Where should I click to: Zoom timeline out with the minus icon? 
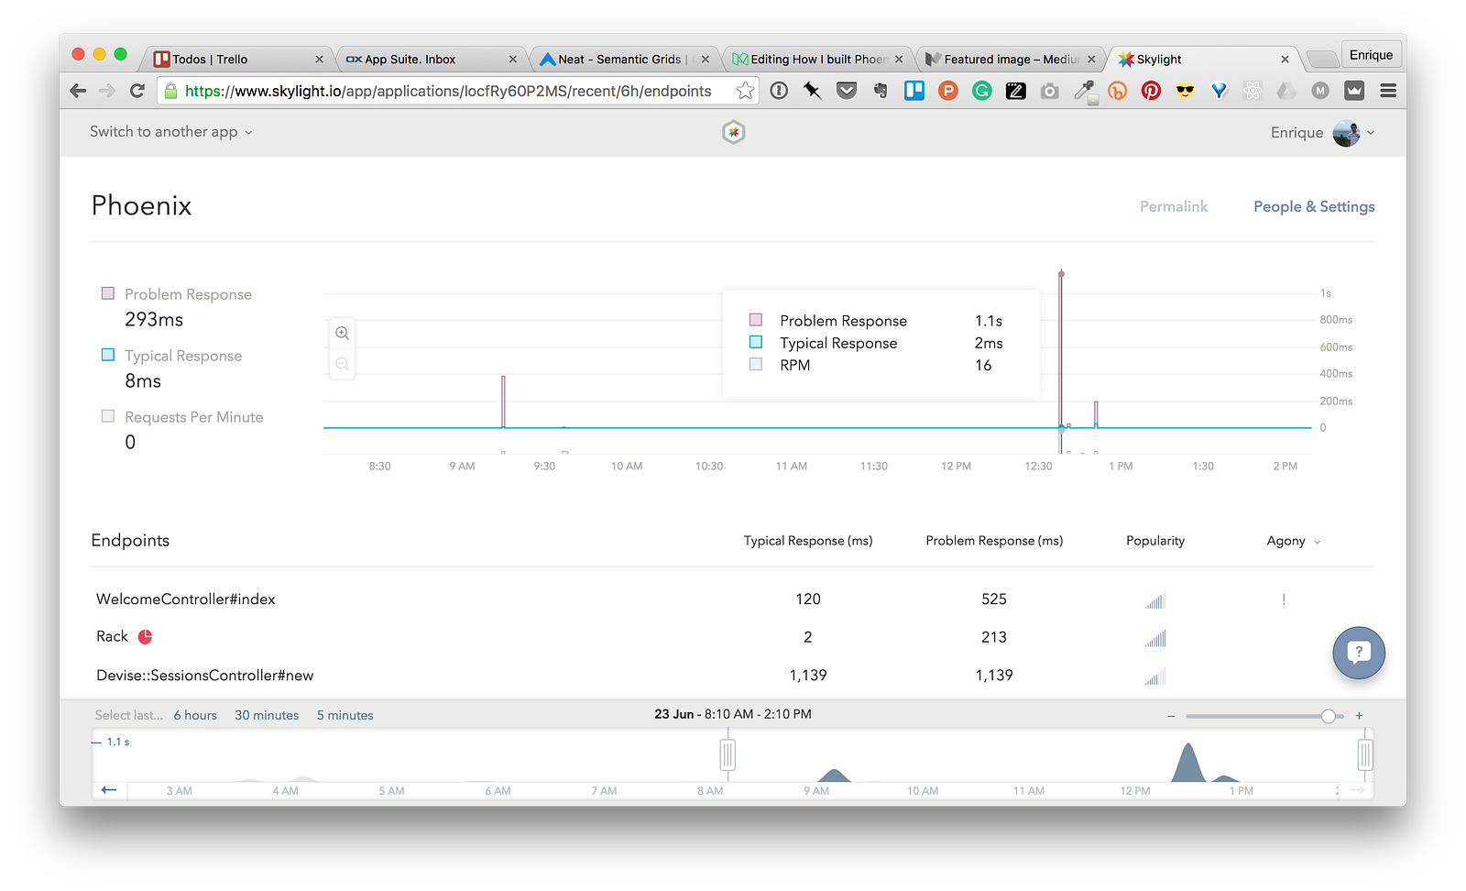(1171, 716)
